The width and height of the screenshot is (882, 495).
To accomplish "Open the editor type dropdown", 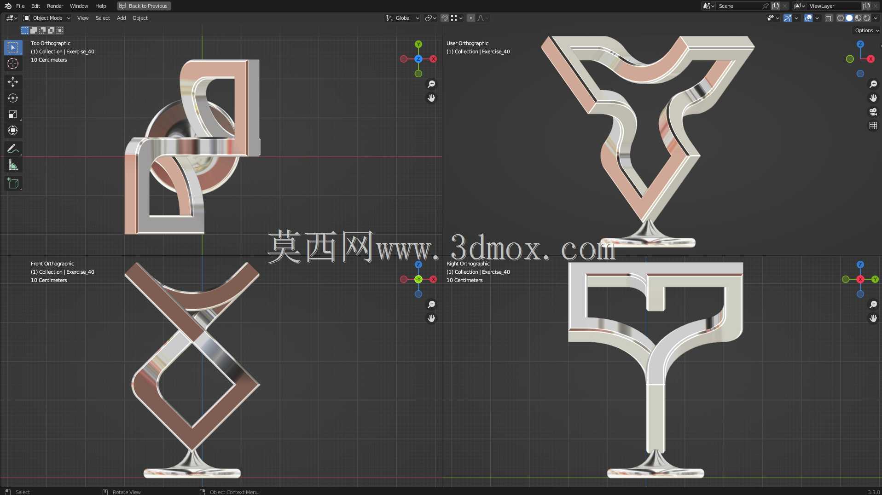I will tap(12, 18).
